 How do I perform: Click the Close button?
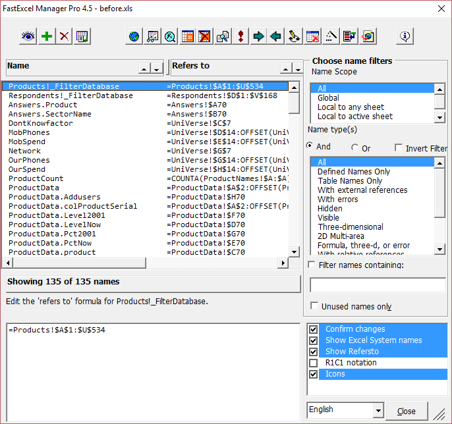pos(407,411)
